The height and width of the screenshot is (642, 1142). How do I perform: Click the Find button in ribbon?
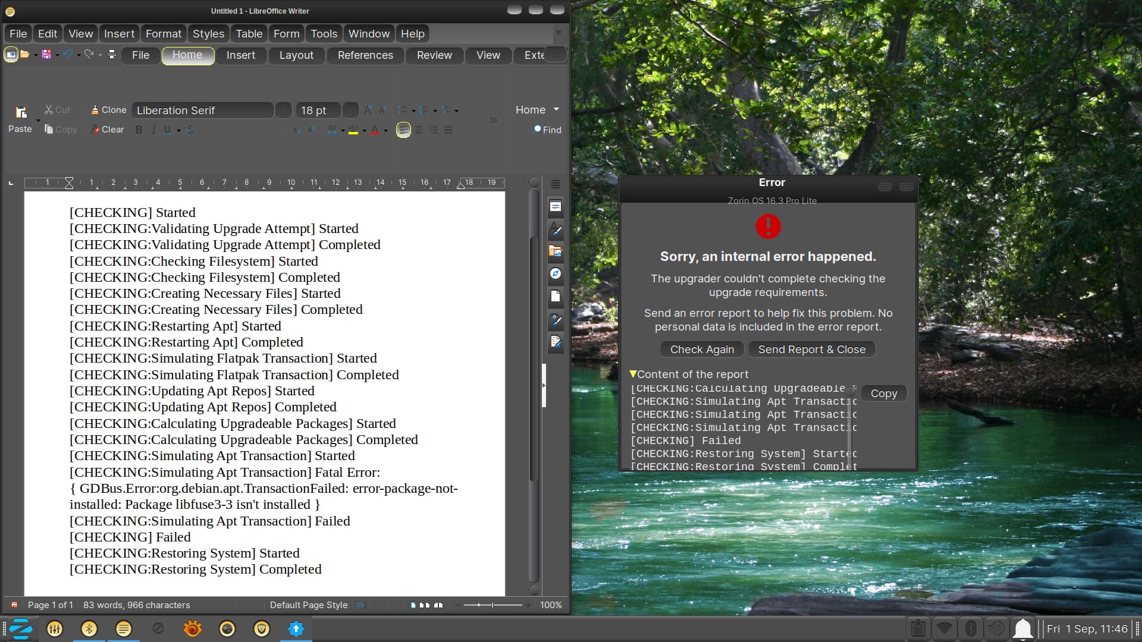(x=547, y=130)
